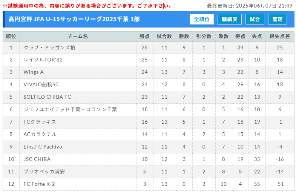Open the 全順位 tab

point(202,19)
